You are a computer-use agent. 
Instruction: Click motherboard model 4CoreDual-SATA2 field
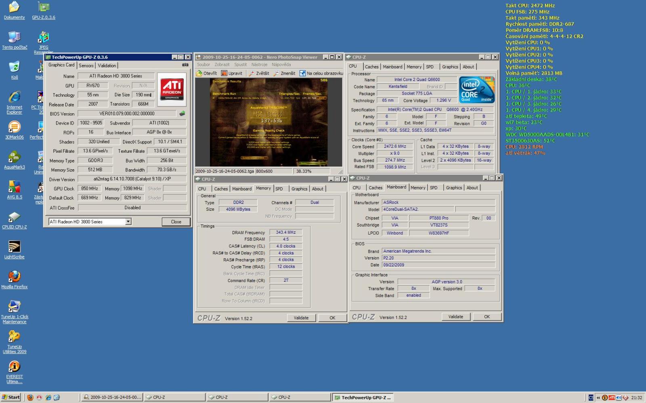(418, 209)
